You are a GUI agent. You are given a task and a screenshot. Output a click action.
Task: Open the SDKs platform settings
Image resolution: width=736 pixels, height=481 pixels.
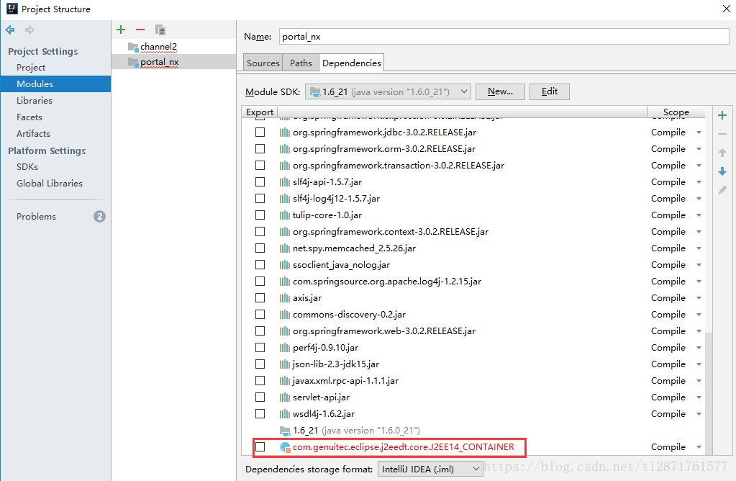click(x=27, y=167)
